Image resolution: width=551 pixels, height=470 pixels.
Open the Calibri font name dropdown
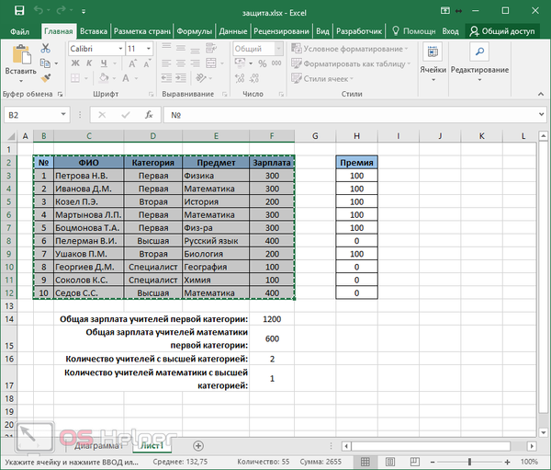(120, 49)
